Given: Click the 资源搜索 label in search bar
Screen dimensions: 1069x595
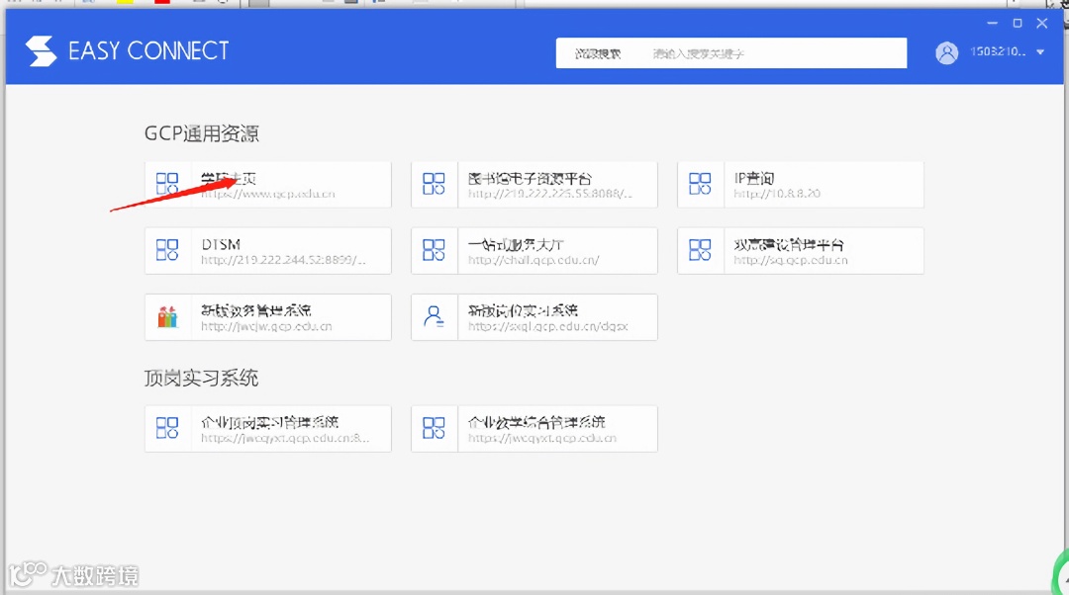Looking at the screenshot, I should (598, 53).
